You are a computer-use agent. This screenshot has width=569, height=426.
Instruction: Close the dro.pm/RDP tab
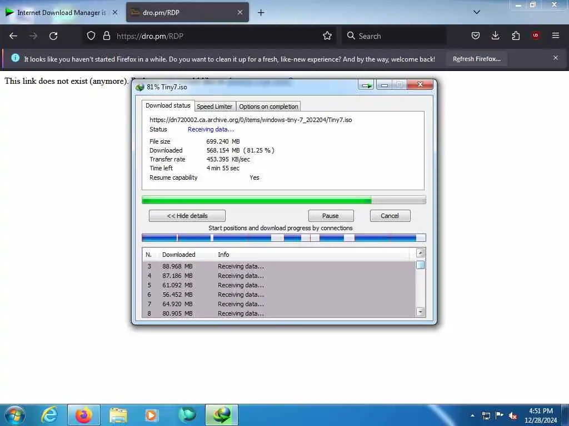pyautogui.click(x=240, y=12)
